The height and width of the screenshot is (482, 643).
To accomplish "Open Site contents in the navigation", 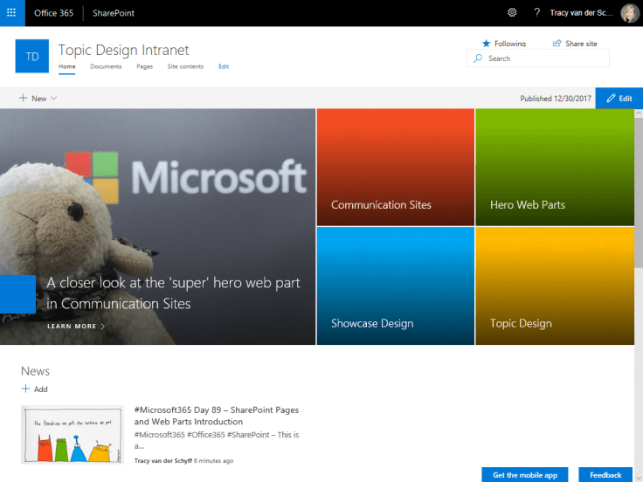I will tap(185, 66).
